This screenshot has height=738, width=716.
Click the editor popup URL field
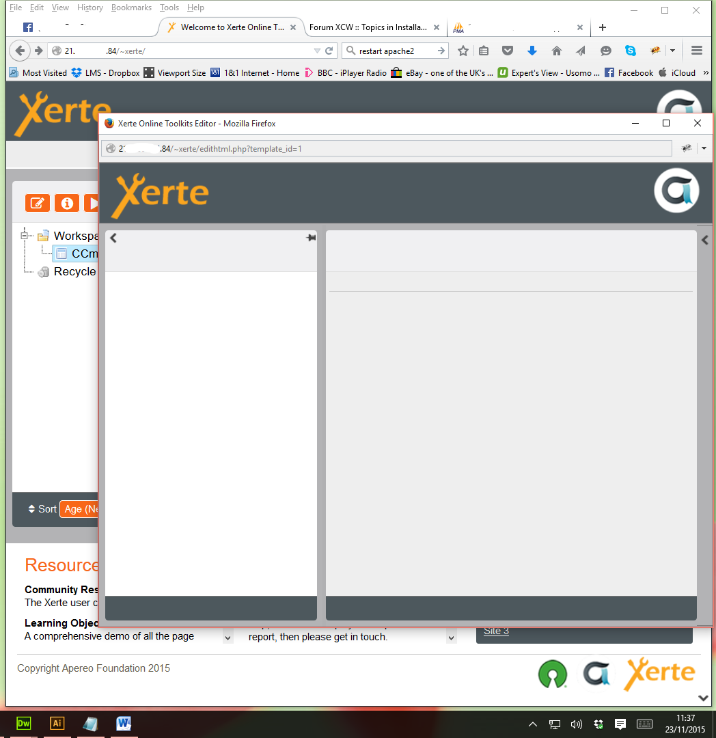(387, 149)
